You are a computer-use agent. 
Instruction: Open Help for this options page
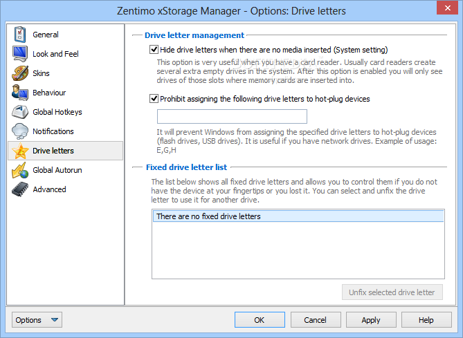(426, 320)
